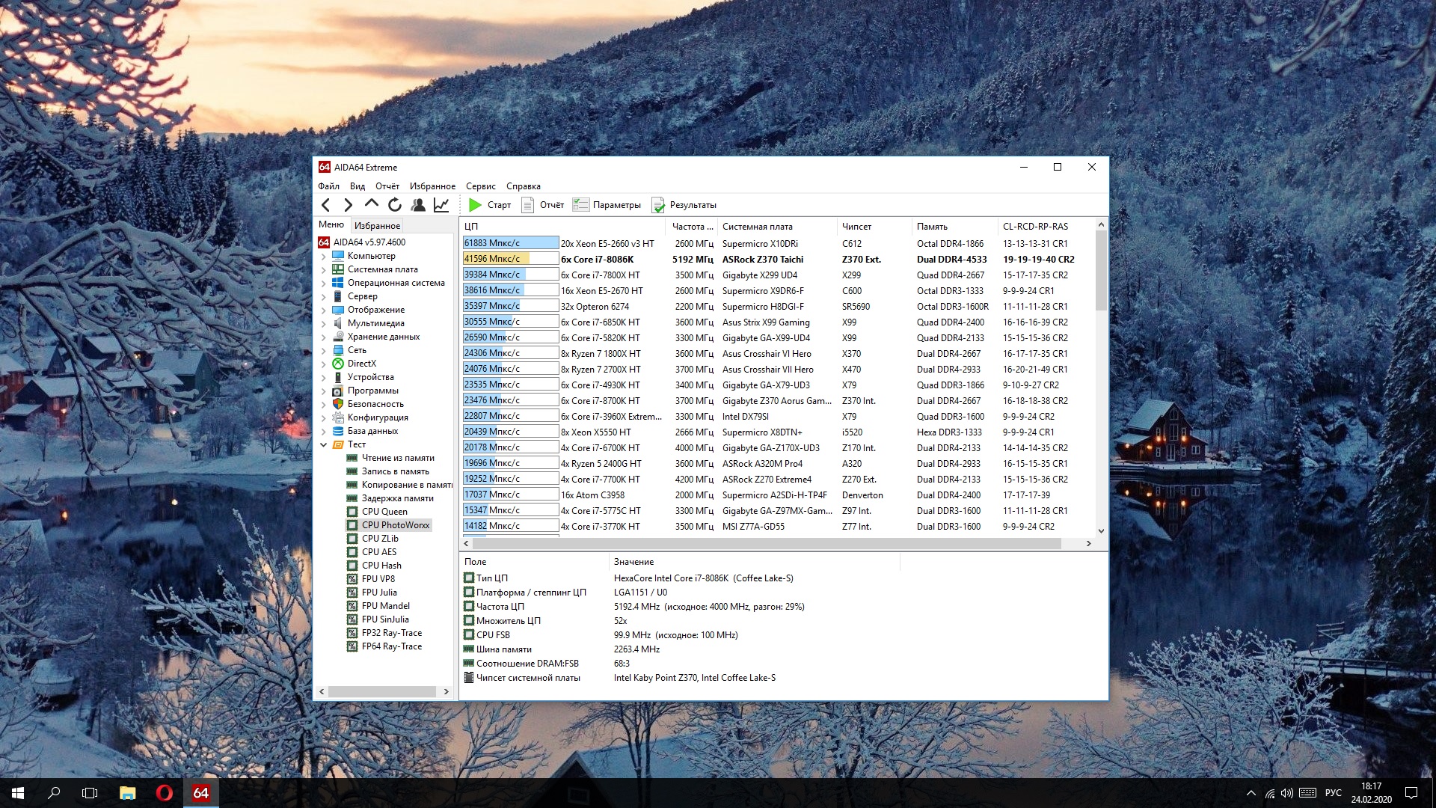Image resolution: width=1436 pixels, height=808 pixels.
Task: Expand the Компьютер tree node
Action: (323, 256)
